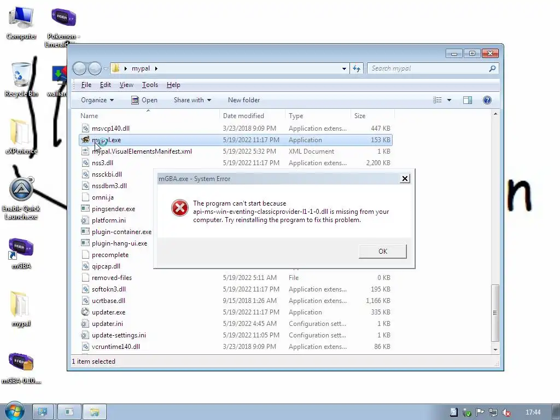The width and height of the screenshot is (560, 420).
Task: Click scrollbar down arrow in file list
Action: [495, 349]
